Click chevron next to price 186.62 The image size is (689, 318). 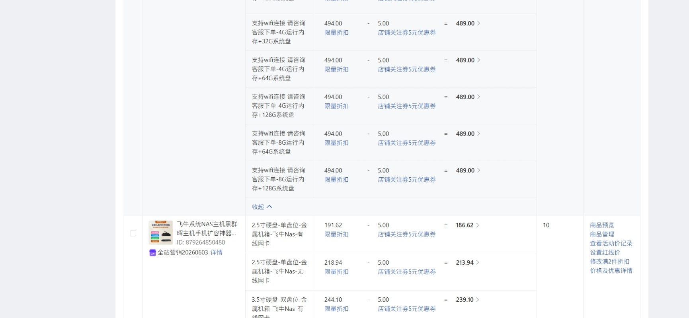tap(478, 225)
